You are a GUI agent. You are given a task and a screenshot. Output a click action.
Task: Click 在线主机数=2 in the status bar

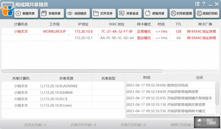35,125
